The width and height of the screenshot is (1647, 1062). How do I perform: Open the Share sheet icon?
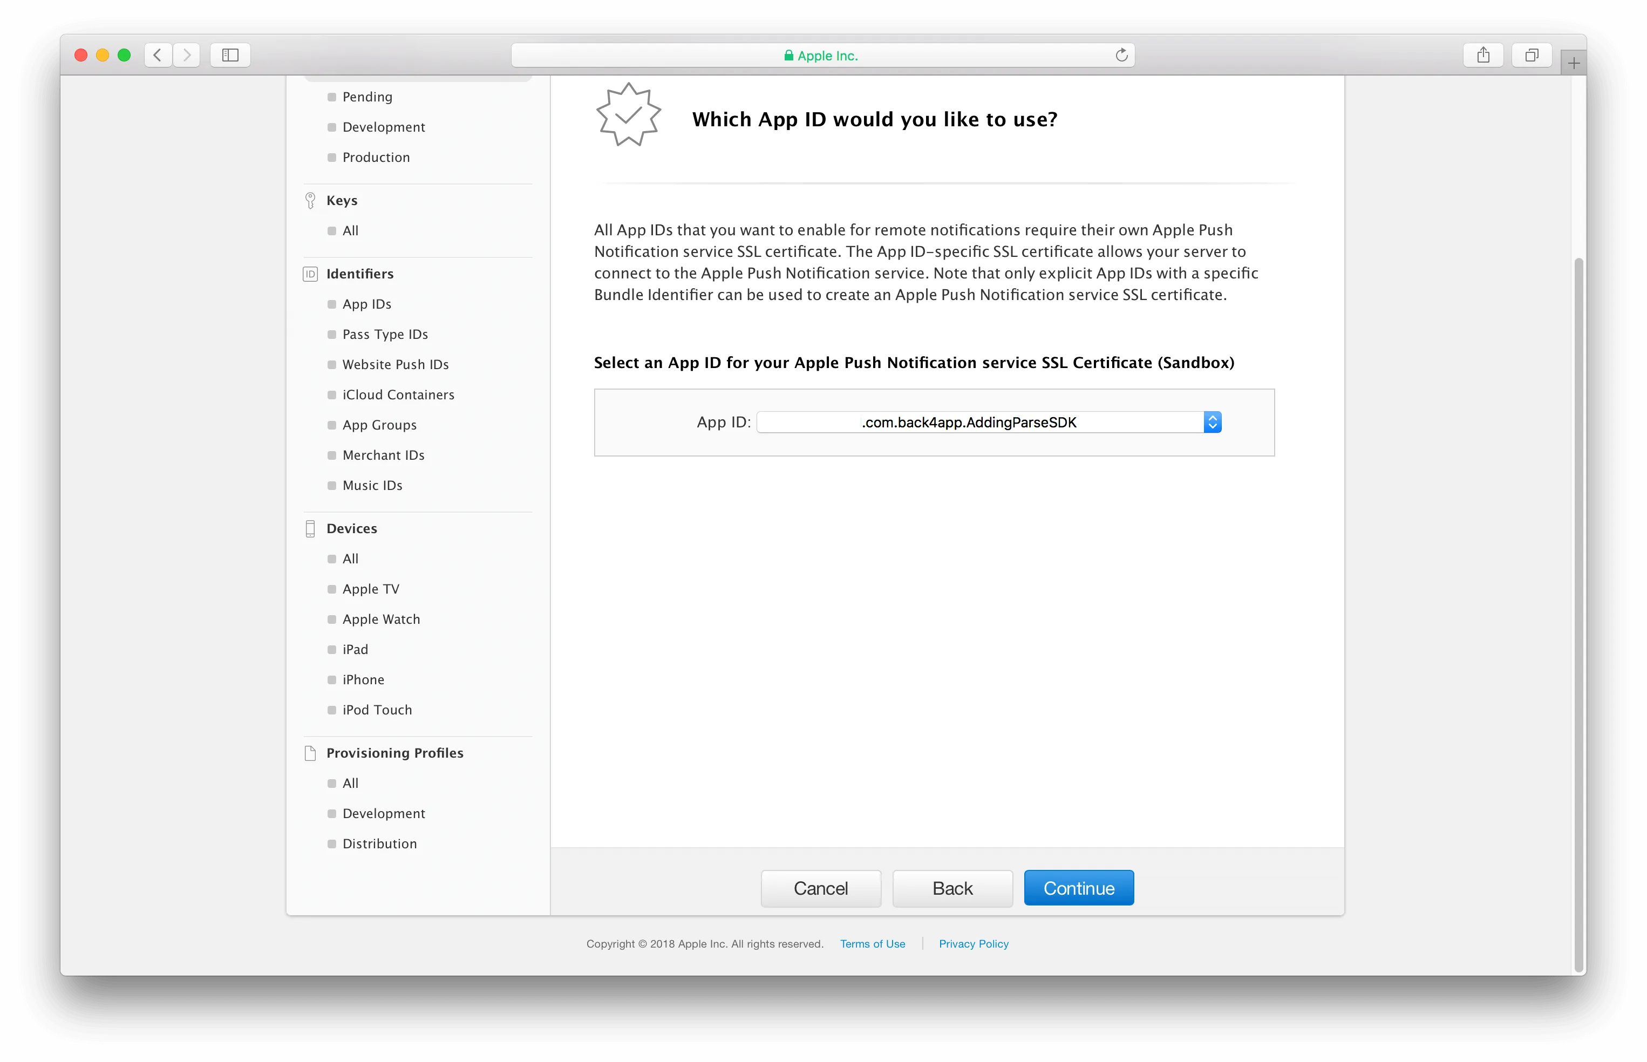pyautogui.click(x=1483, y=55)
